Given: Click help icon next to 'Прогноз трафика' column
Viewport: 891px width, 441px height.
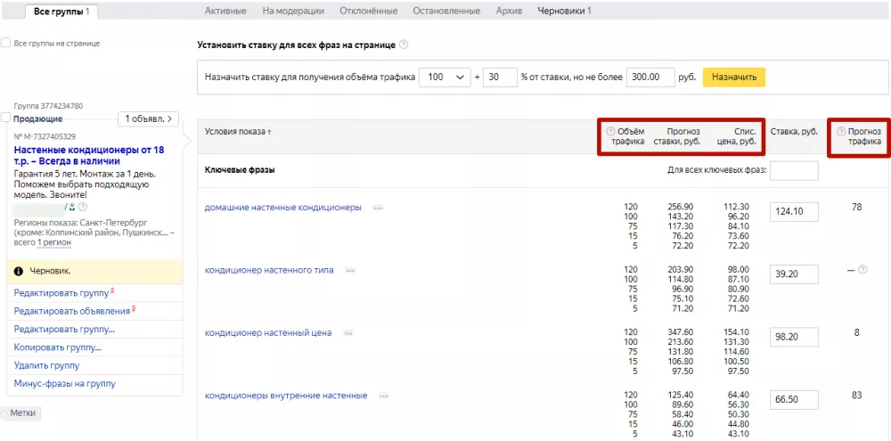Looking at the screenshot, I should pos(842,131).
